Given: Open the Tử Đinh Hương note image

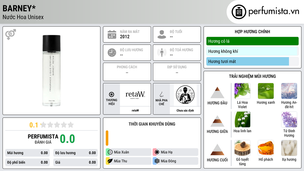Looking at the screenshot, I should click(x=289, y=119).
